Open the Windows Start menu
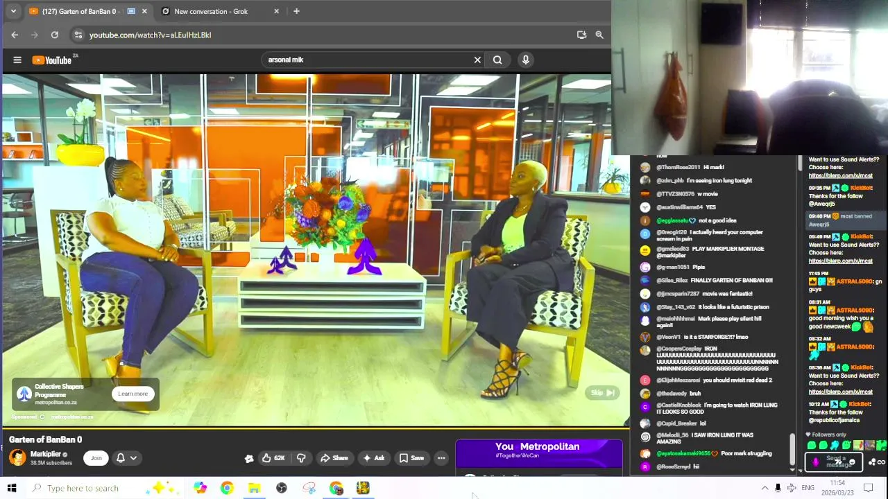The height and width of the screenshot is (499, 888). click(x=12, y=488)
